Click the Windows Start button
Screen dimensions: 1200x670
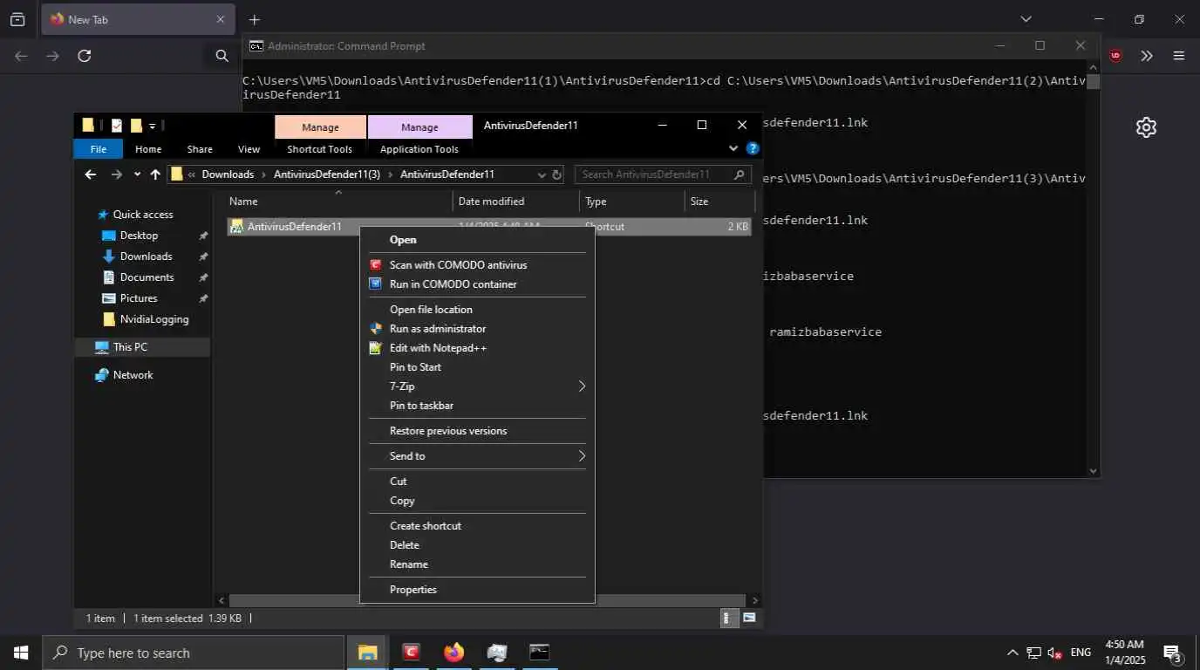(x=21, y=653)
